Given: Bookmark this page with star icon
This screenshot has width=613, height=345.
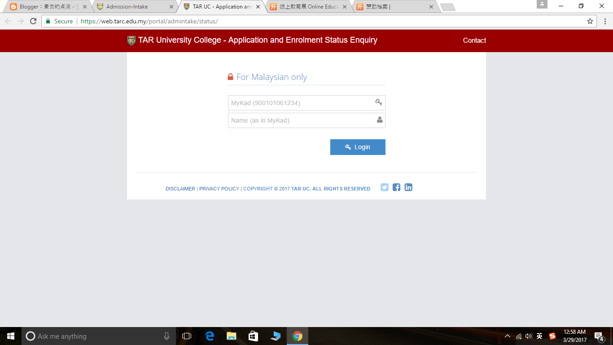Looking at the screenshot, I should pyautogui.click(x=590, y=21).
